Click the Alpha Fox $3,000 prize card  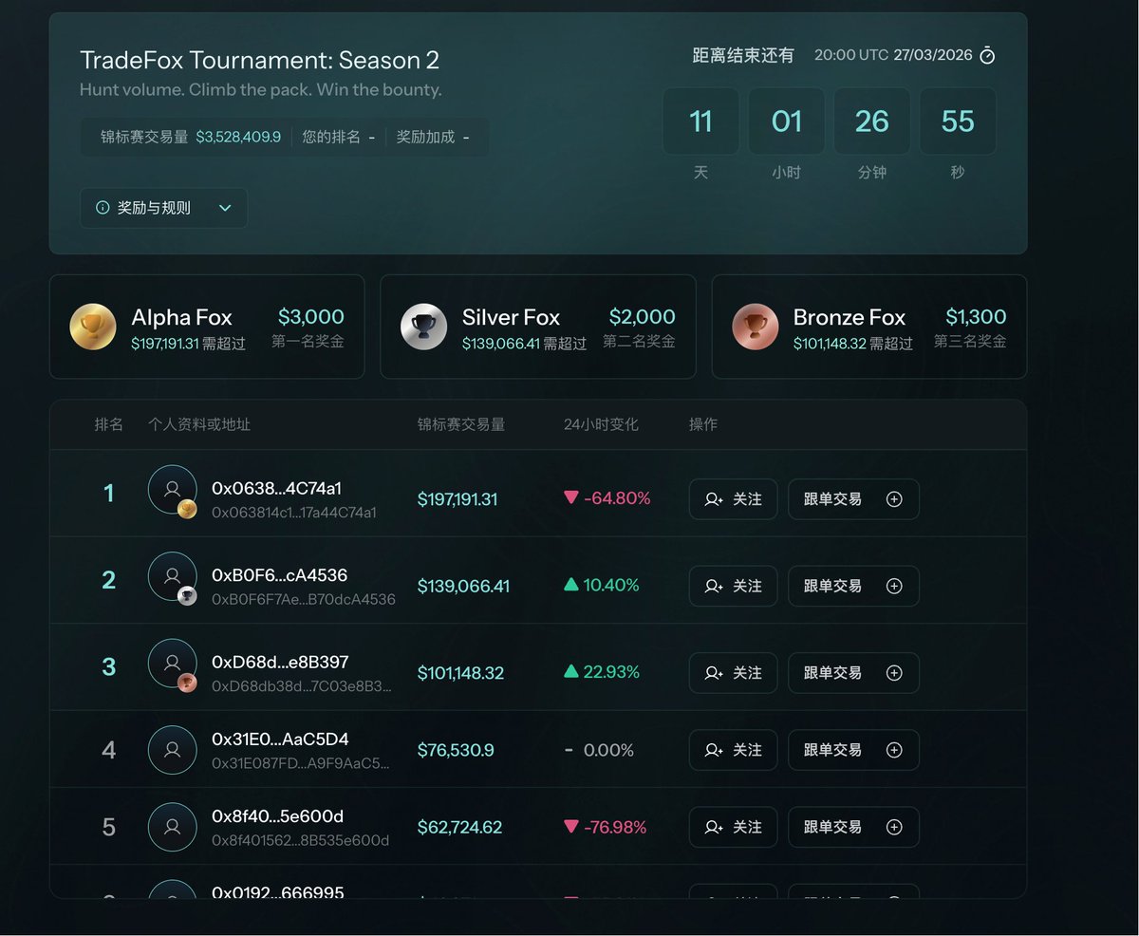[207, 327]
